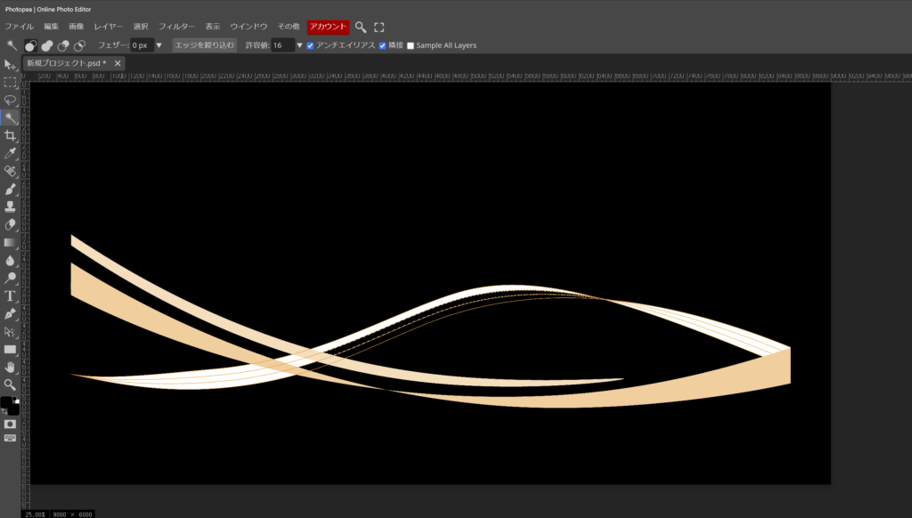
Task: Open the 許容値 value dropdown arrow
Action: (299, 45)
